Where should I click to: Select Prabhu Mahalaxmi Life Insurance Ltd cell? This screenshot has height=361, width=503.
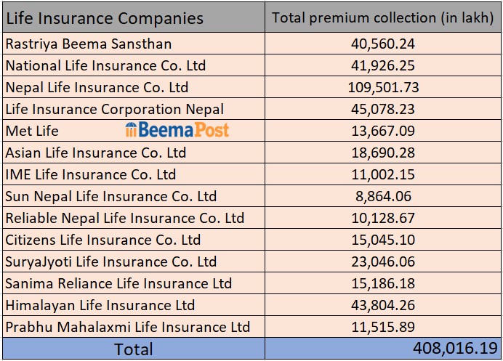127,327
